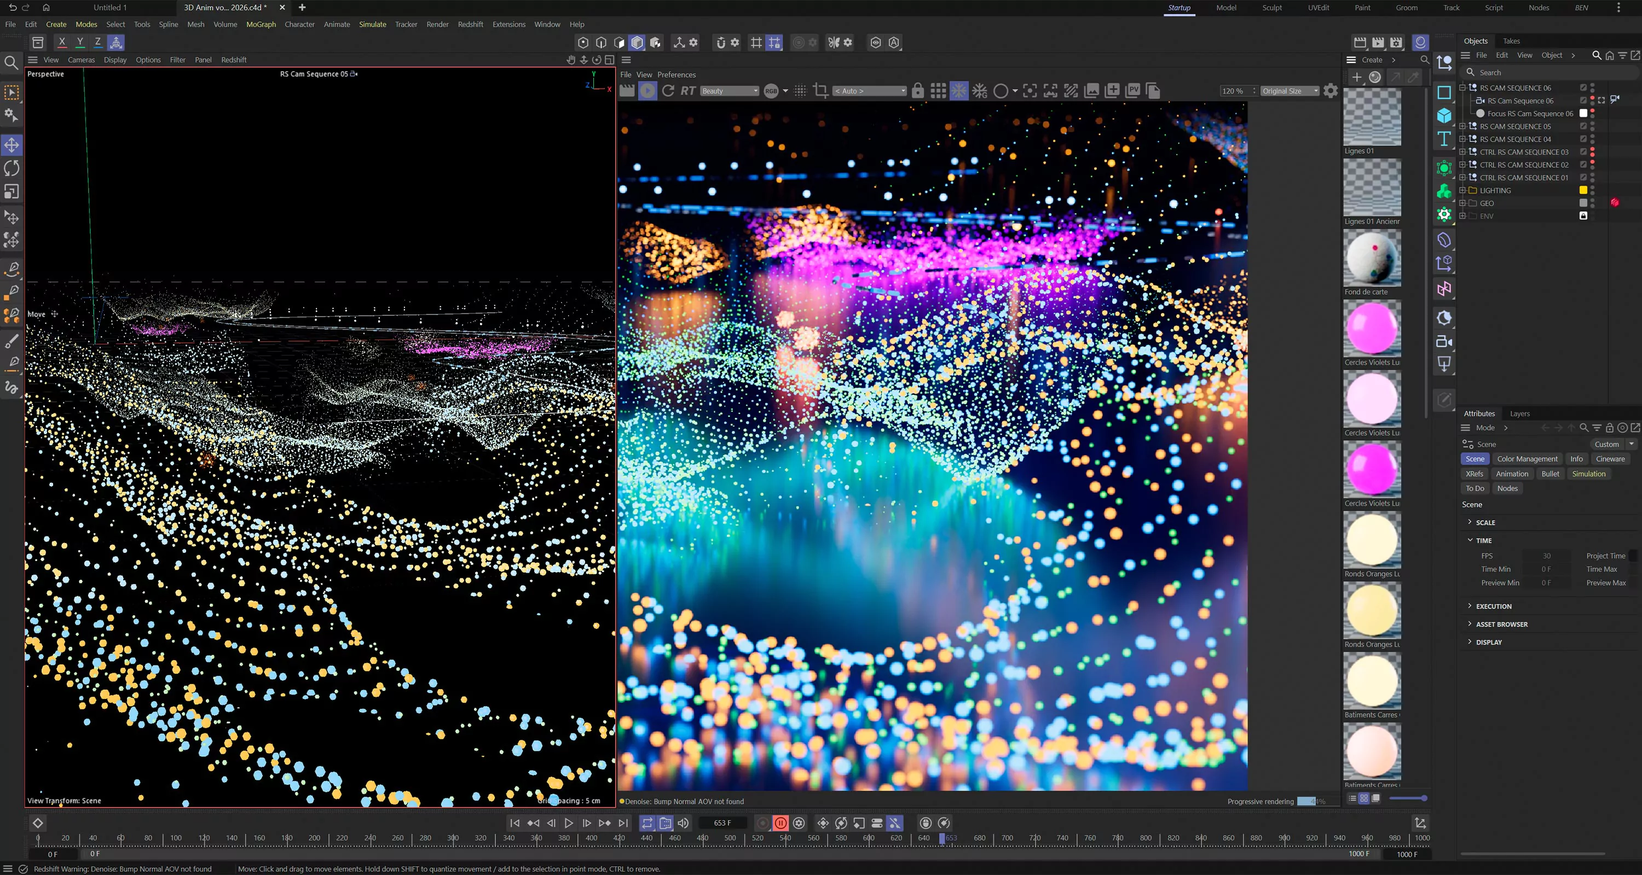1642x875 pixels.
Task: Switch to the Sculpt layout tab
Action: [1271, 8]
